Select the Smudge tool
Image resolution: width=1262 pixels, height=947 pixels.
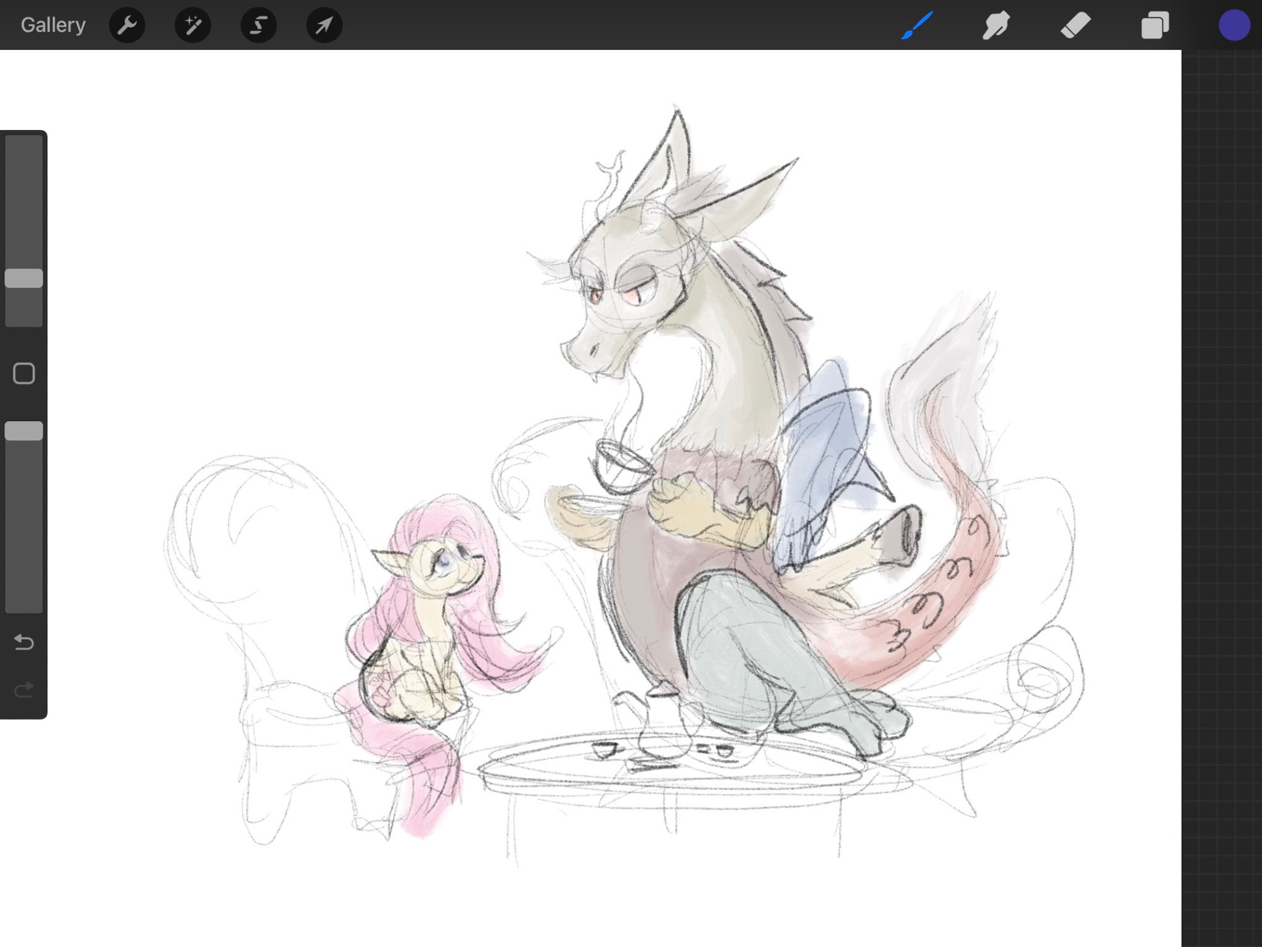coord(996,25)
